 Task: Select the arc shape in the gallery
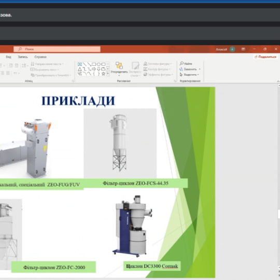[85, 74]
